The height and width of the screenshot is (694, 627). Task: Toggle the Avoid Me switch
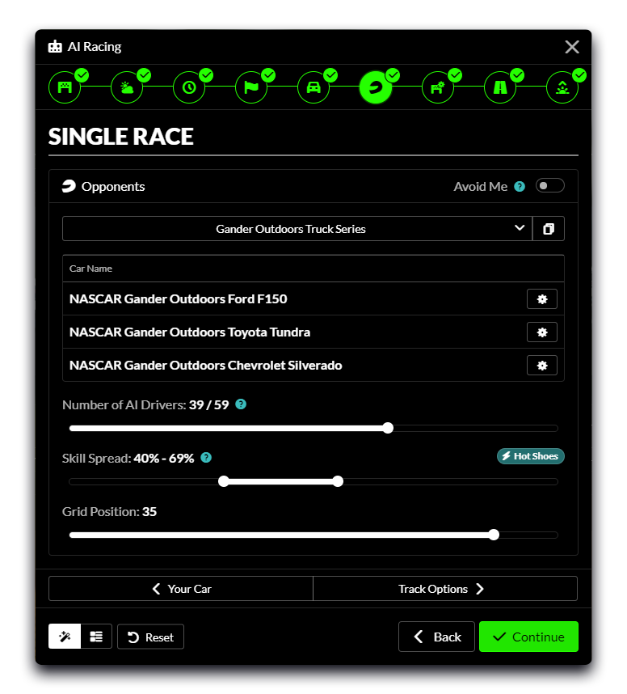(x=549, y=186)
